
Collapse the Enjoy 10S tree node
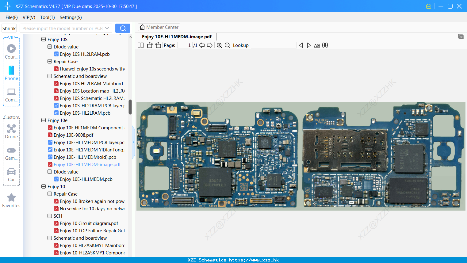coord(44,39)
